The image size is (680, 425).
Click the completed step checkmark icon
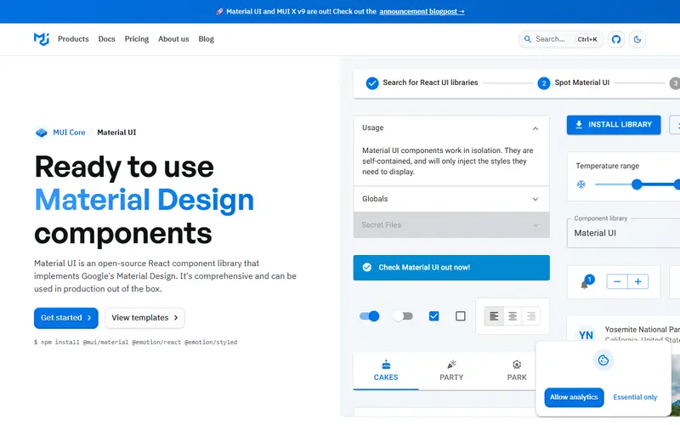(x=371, y=82)
